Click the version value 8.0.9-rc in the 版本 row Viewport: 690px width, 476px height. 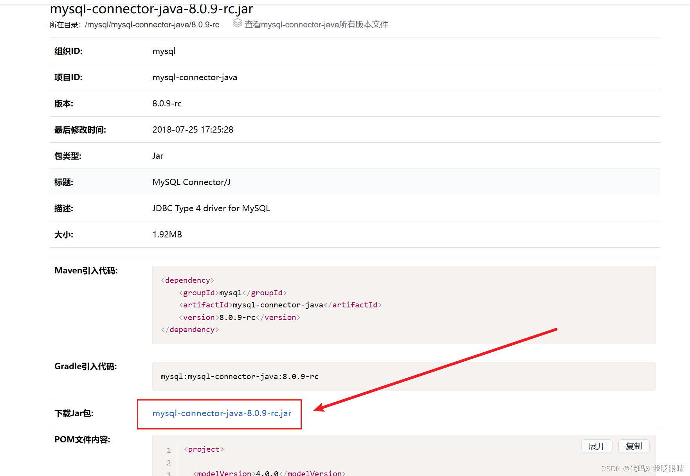coord(167,104)
